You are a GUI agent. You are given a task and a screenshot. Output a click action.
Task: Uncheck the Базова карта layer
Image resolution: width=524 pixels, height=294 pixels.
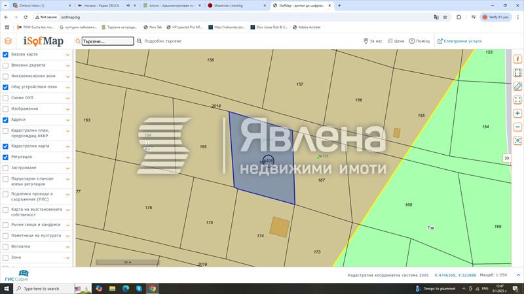click(5, 55)
